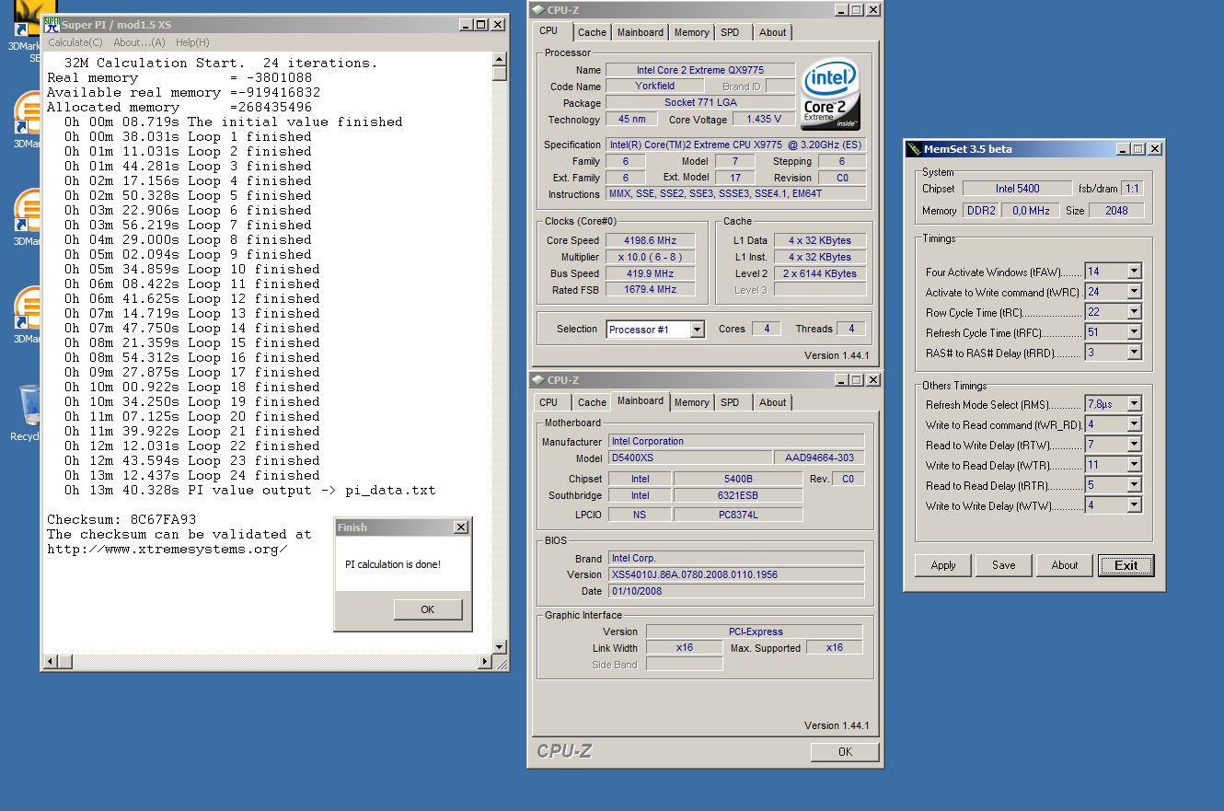Expand Refresh Cycle Time (tRFC) dropdown
Screen dimensions: 1224x811
[1134, 332]
